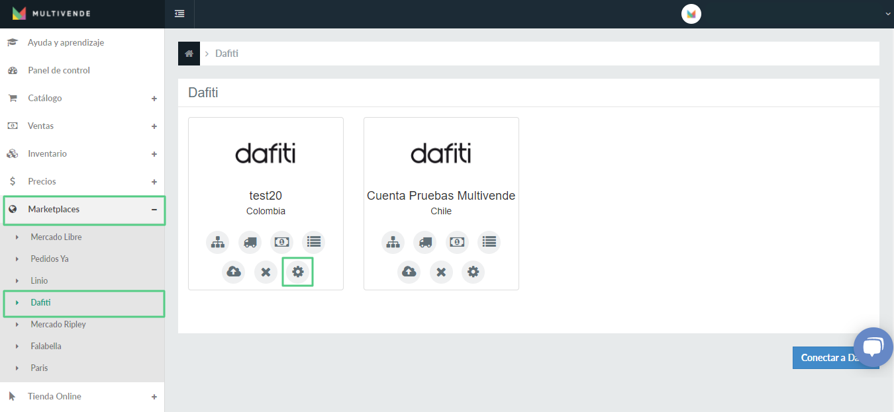
Task: Click the cubes Inventario icon
Action: click(x=12, y=153)
